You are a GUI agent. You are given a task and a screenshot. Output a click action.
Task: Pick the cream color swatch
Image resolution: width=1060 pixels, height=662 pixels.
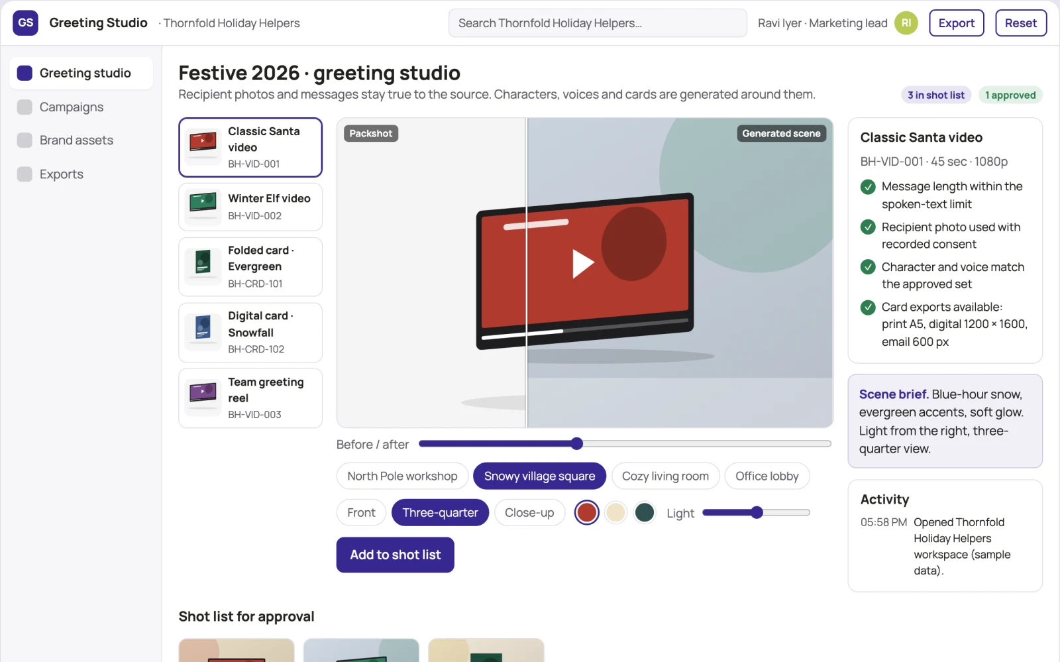click(615, 513)
